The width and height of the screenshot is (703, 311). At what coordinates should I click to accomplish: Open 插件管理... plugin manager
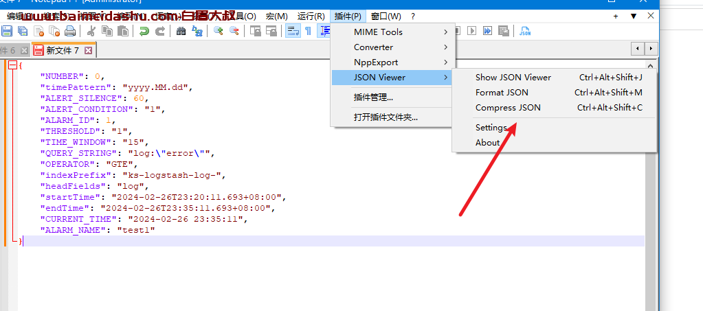tap(393, 97)
